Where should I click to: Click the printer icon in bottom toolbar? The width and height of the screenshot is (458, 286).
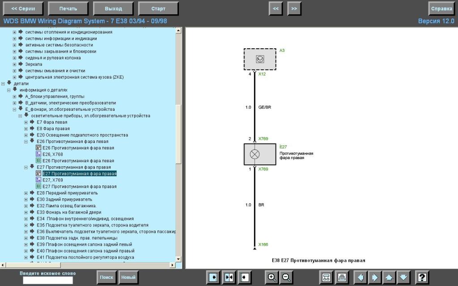click(x=342, y=277)
